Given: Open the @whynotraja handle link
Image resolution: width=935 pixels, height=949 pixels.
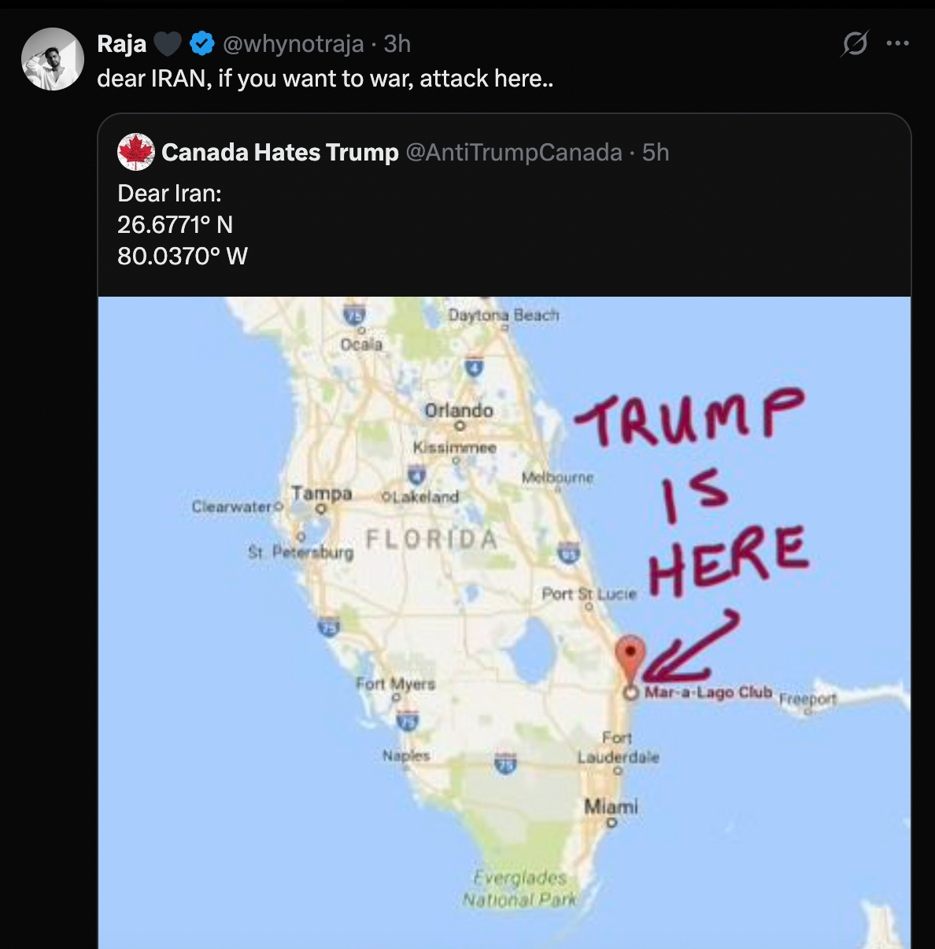Looking at the screenshot, I should [294, 44].
